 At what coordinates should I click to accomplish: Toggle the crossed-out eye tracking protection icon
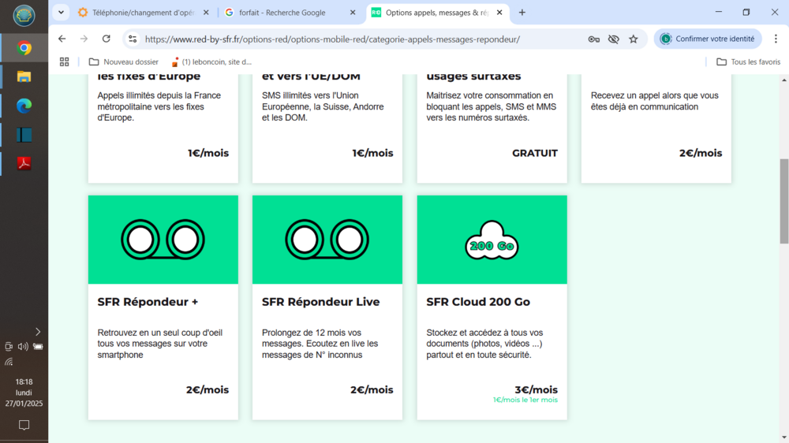point(613,39)
